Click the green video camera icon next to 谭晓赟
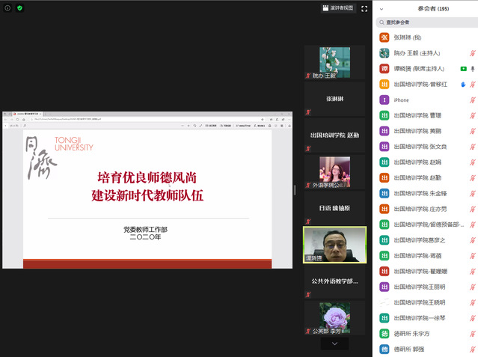Image resolution: width=478 pixels, height=357 pixels. 464,69
